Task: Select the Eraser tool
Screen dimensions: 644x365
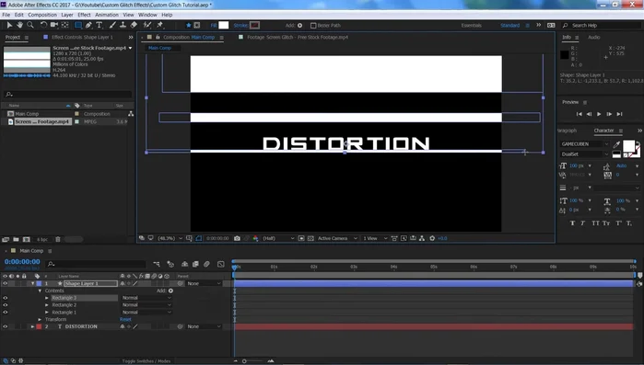Action: click(x=134, y=25)
